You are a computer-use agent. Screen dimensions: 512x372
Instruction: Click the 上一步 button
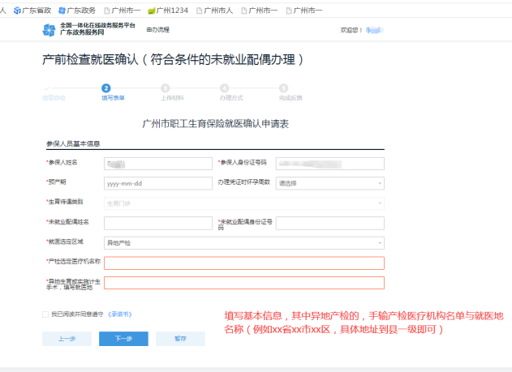tap(67, 339)
